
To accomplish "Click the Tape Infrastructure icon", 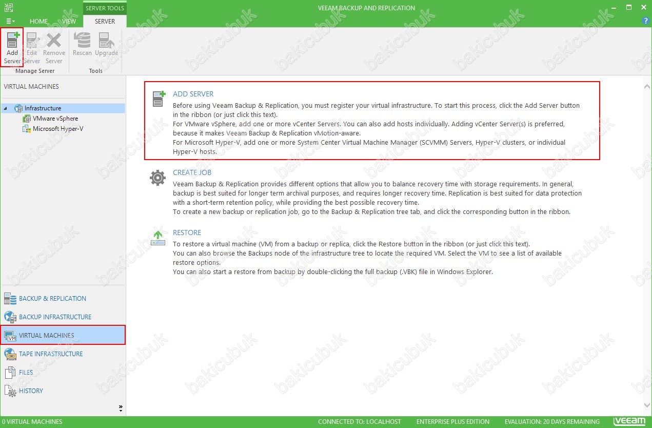I will click(x=10, y=354).
